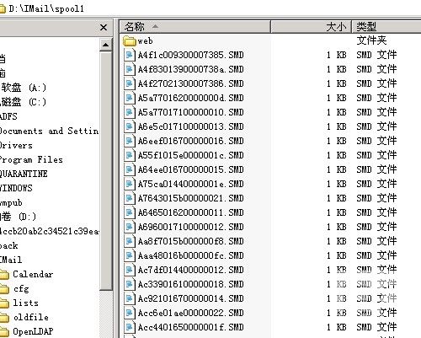Click file name A4f1c009300007385.SMD
The image size is (421, 338).
click(x=190, y=55)
